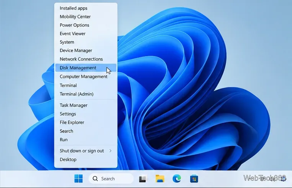Choose Search in the context menu

(x=86, y=131)
